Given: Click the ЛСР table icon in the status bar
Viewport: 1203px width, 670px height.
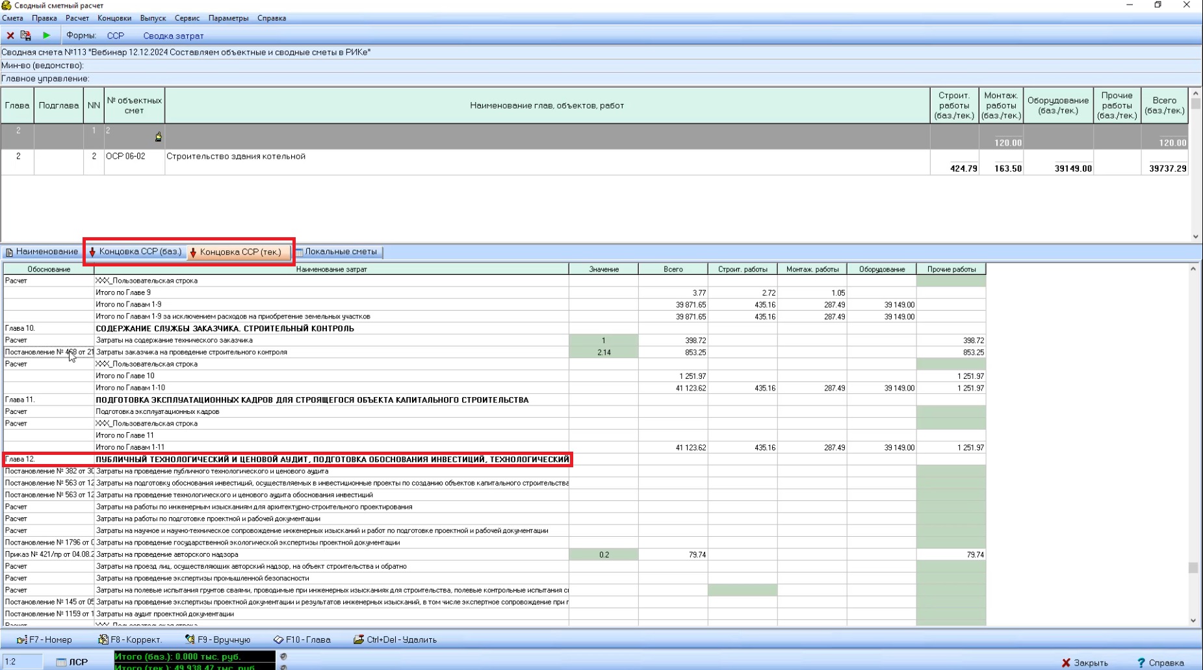Looking at the screenshot, I should (61, 662).
